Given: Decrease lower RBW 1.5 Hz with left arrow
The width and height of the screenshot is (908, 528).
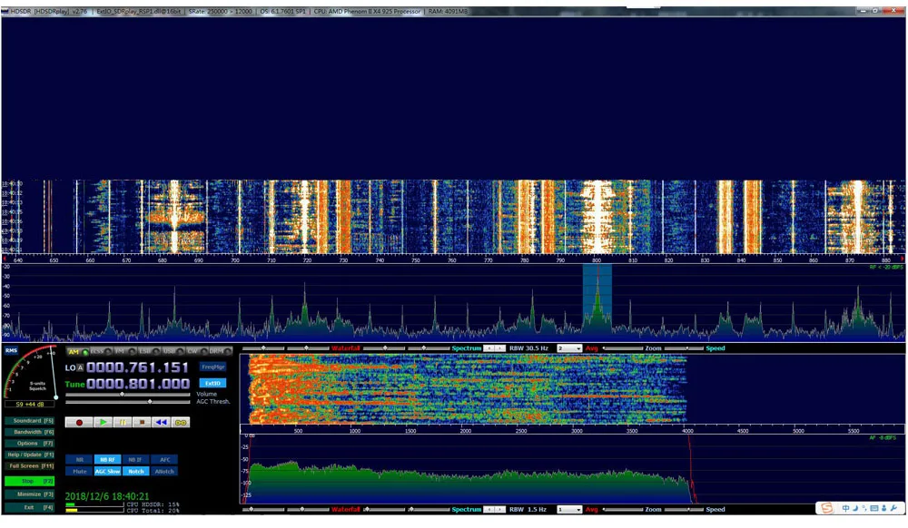Looking at the screenshot, I should pyautogui.click(x=489, y=510).
